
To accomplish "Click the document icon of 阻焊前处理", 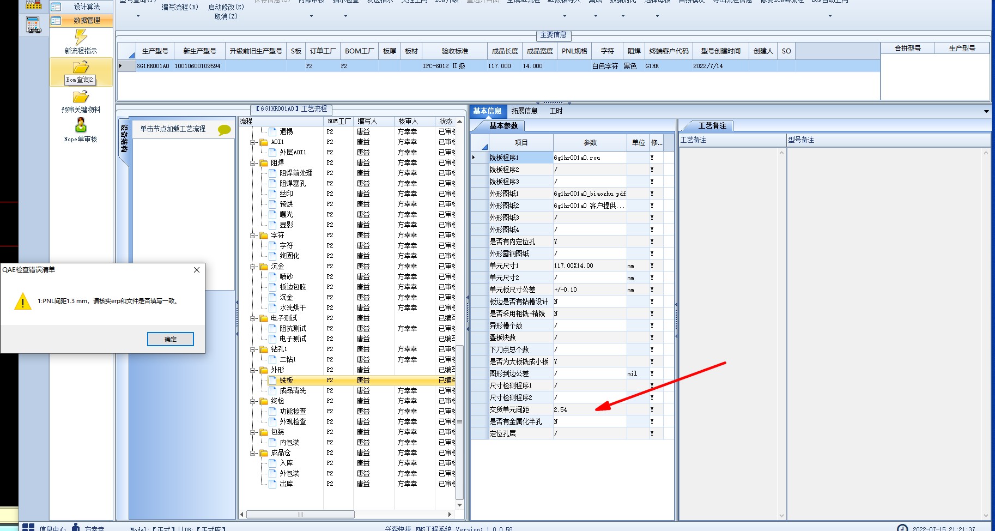I will pyautogui.click(x=273, y=173).
